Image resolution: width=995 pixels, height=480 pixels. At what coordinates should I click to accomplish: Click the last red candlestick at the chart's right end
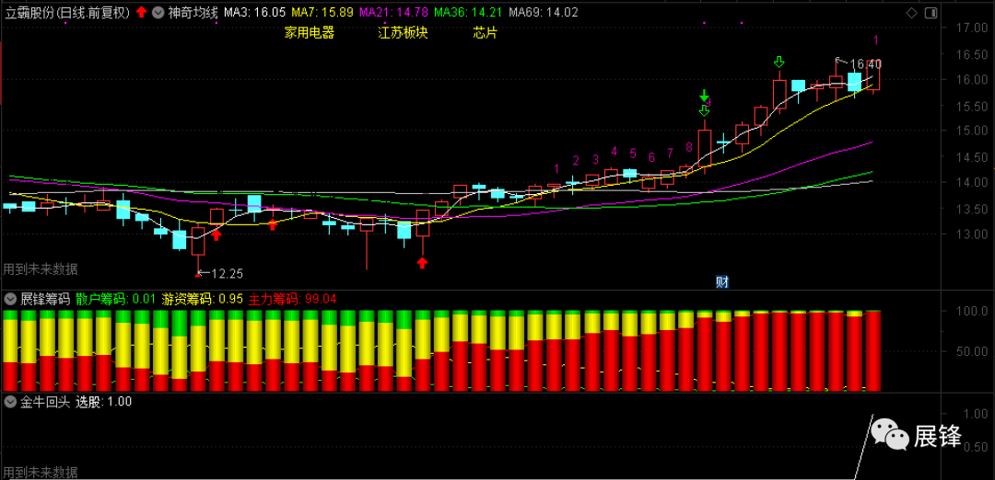pyautogui.click(x=873, y=78)
